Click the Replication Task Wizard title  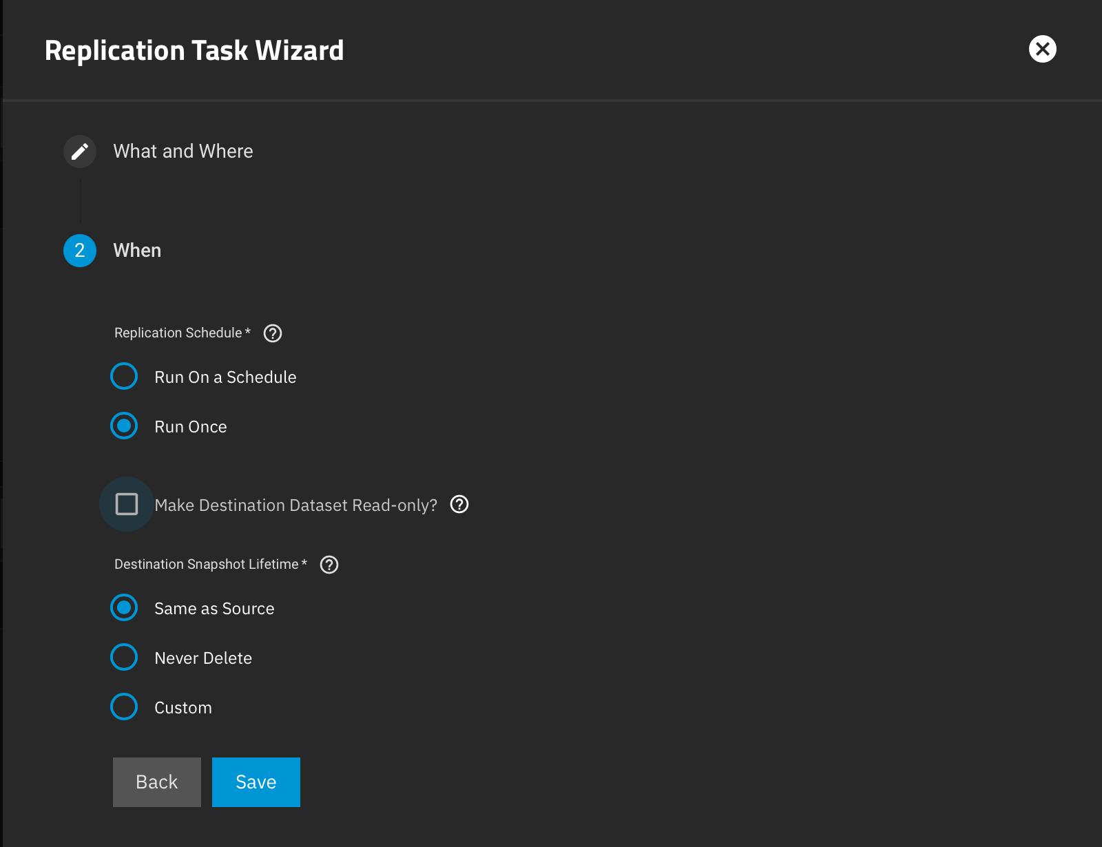point(194,51)
